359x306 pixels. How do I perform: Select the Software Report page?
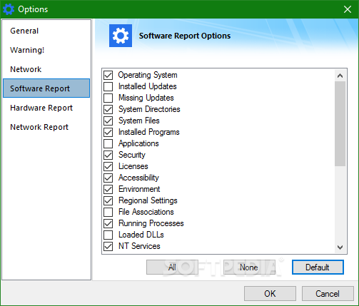[x=46, y=88]
